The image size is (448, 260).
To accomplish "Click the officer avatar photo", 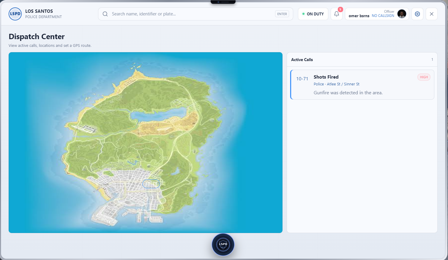I will coord(402,14).
